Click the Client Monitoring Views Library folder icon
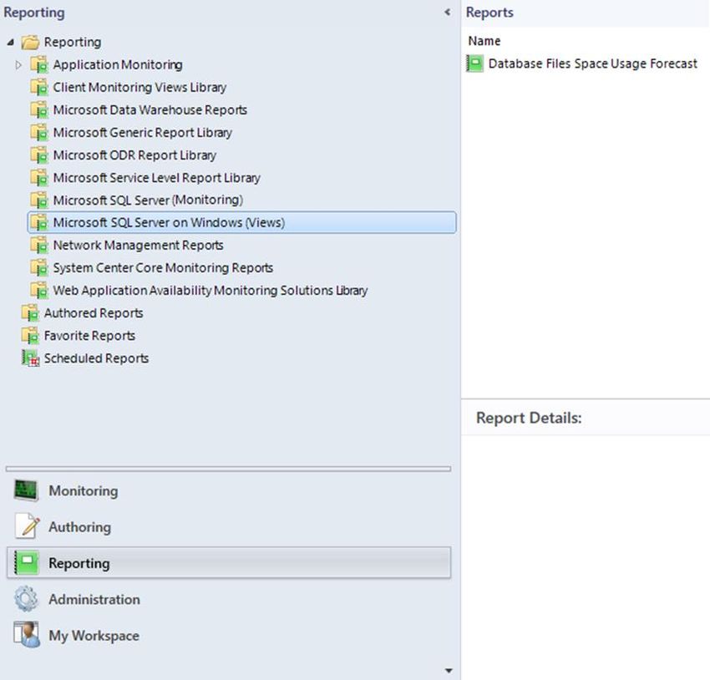The width and height of the screenshot is (710, 680). point(39,88)
